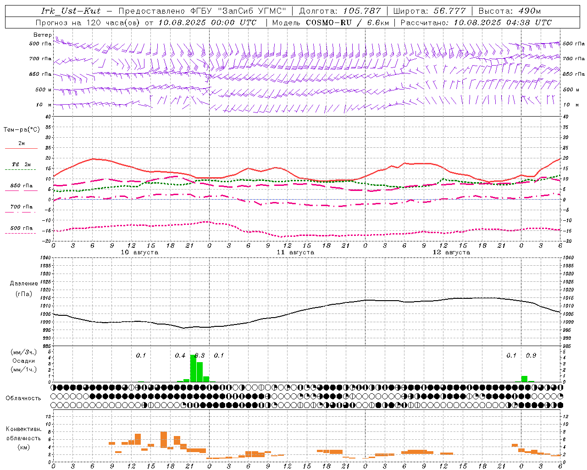Viewport: 587px width, 470px height.
Task: Click the '500 гПа' temperature legend entry
Action: coord(22,228)
